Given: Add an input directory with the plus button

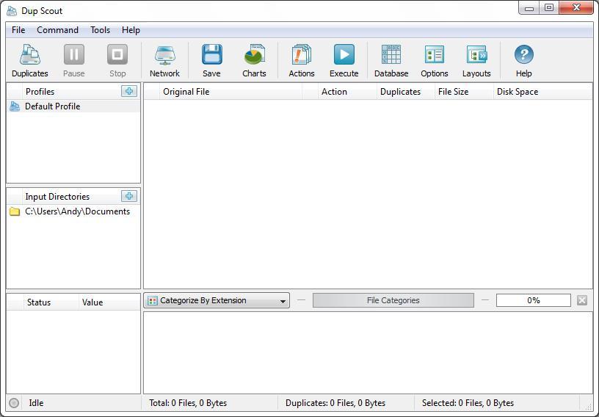Looking at the screenshot, I should (129, 196).
